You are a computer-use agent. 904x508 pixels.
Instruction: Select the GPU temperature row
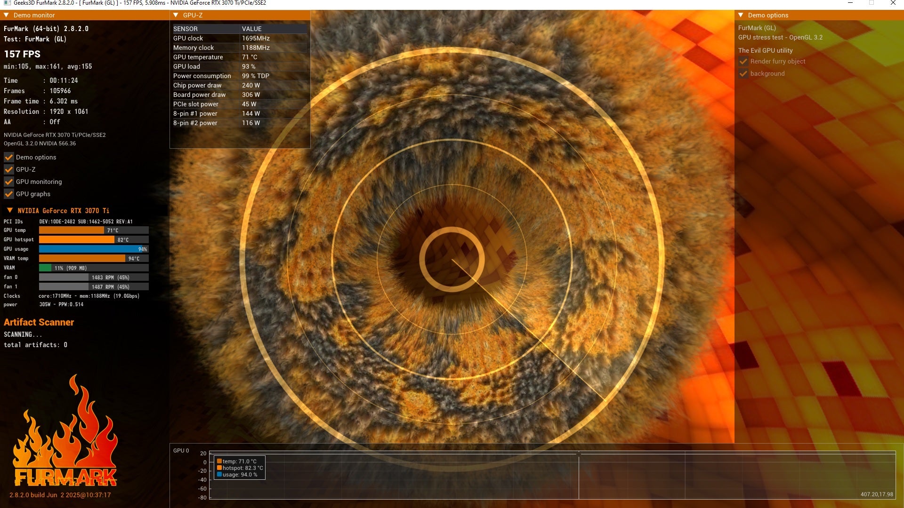point(240,57)
